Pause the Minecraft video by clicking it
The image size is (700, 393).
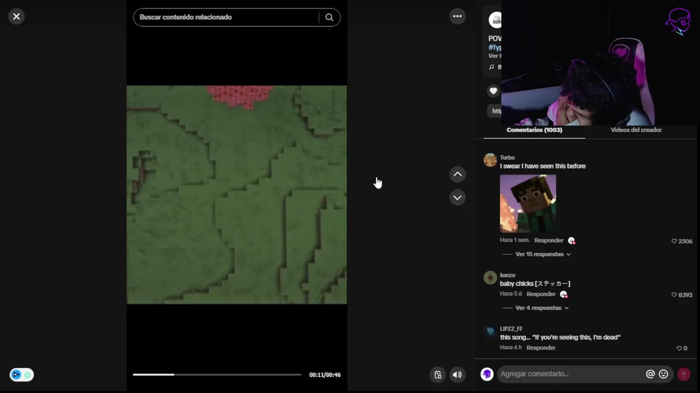(236, 194)
